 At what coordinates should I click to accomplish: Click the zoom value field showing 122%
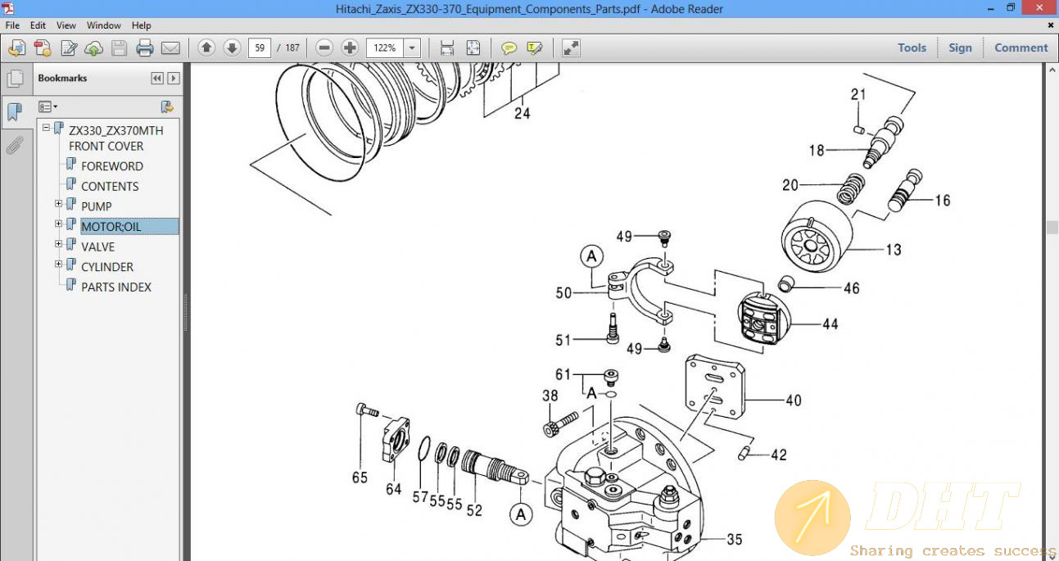click(x=385, y=48)
